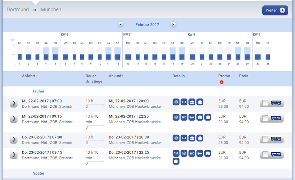This screenshot has height=180, width=295.
Task: Tick the checkbox for 22-02-2017 07:00 departure
Action: [265, 103]
